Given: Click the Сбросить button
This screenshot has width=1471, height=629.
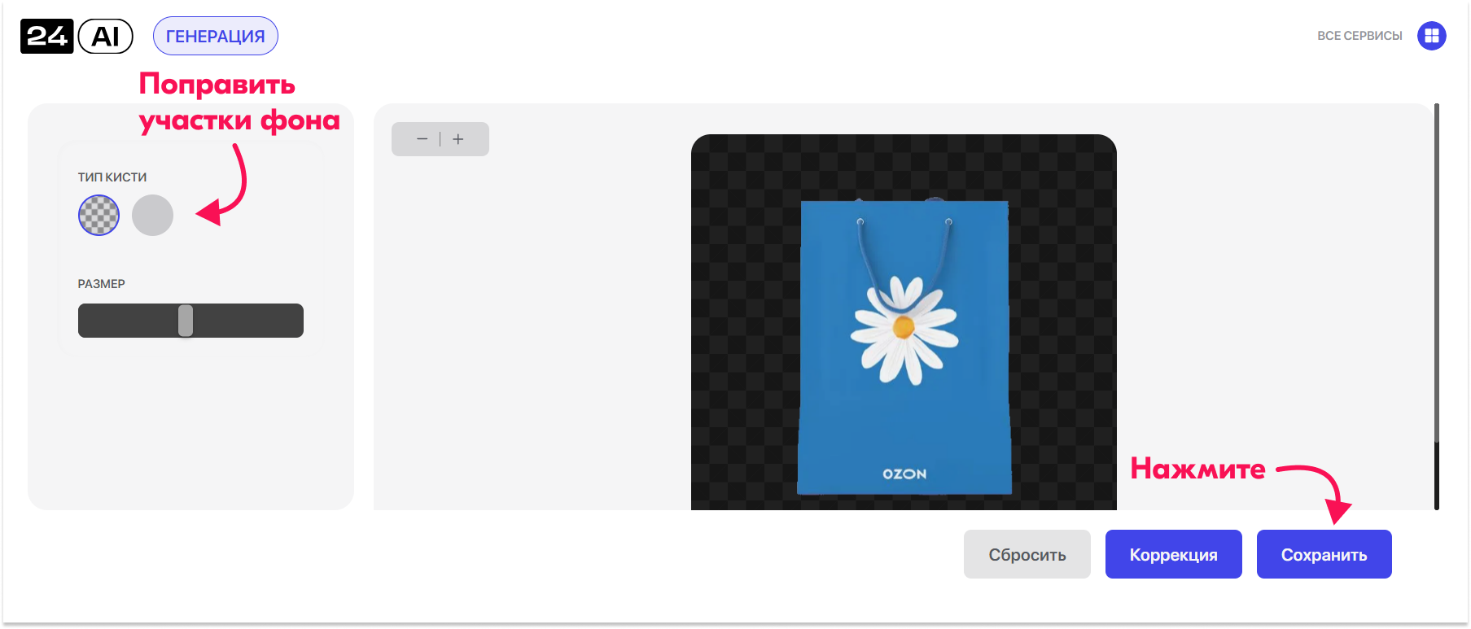Looking at the screenshot, I should click(1027, 554).
